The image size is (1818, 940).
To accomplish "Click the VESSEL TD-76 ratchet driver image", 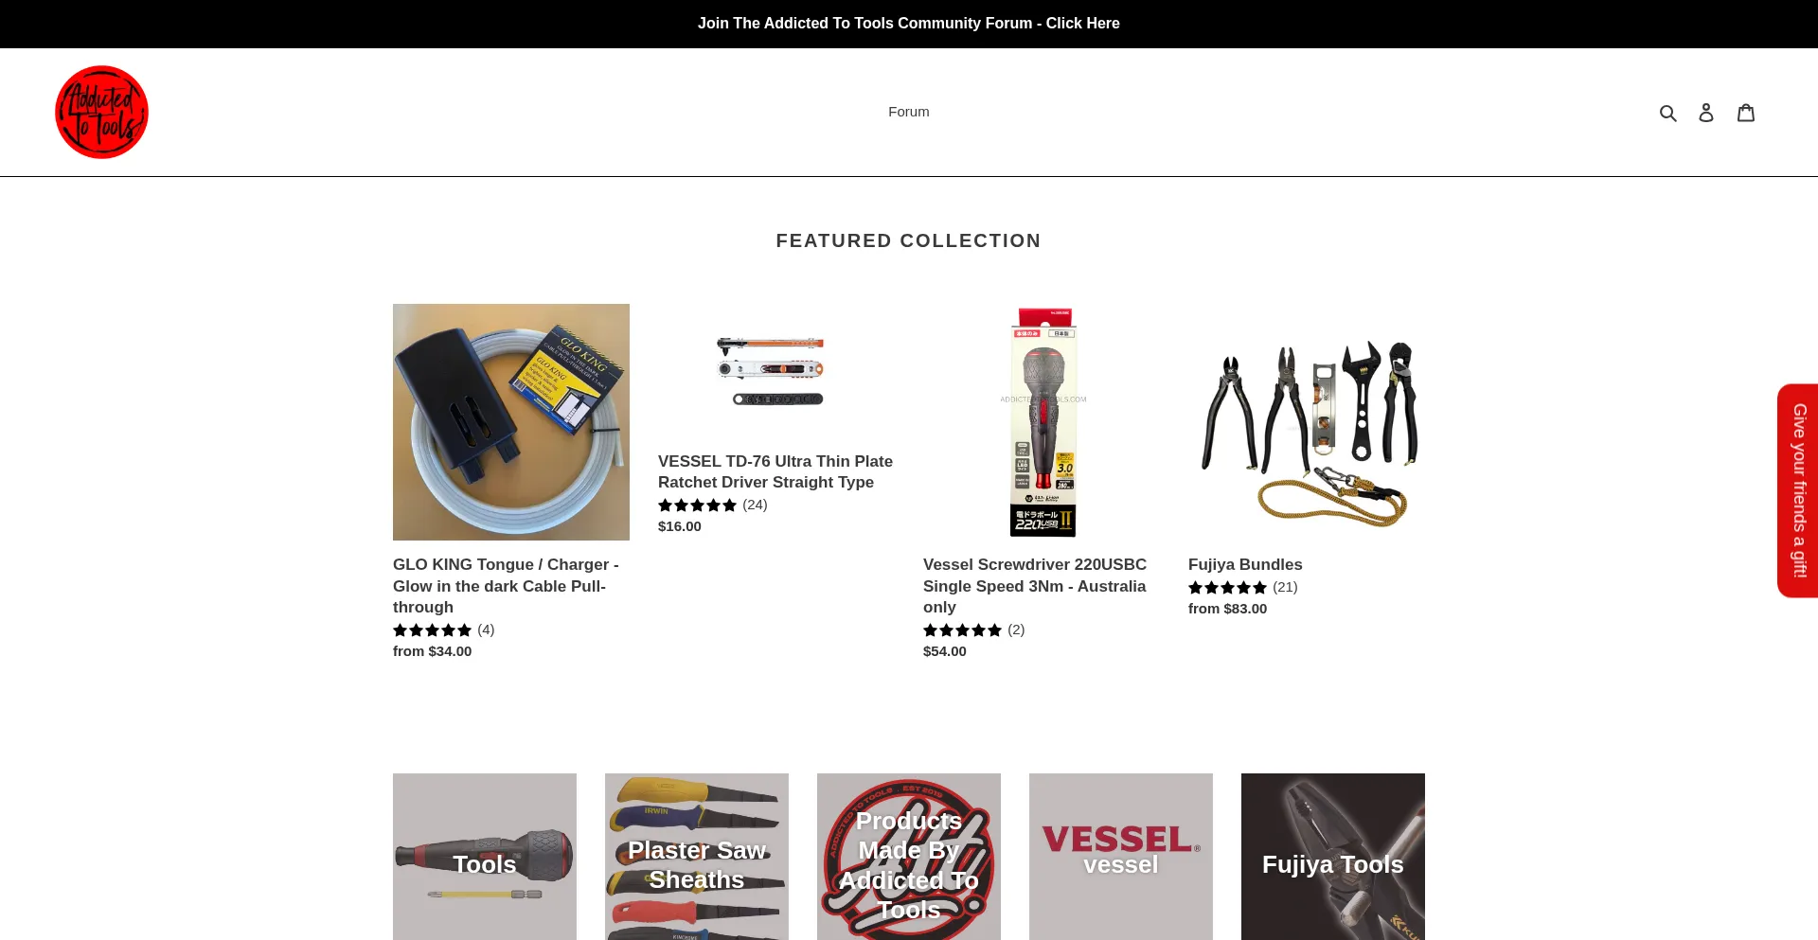I will point(771,370).
